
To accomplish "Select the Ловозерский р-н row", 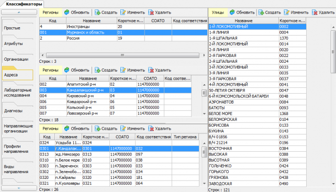I will 115,113.
